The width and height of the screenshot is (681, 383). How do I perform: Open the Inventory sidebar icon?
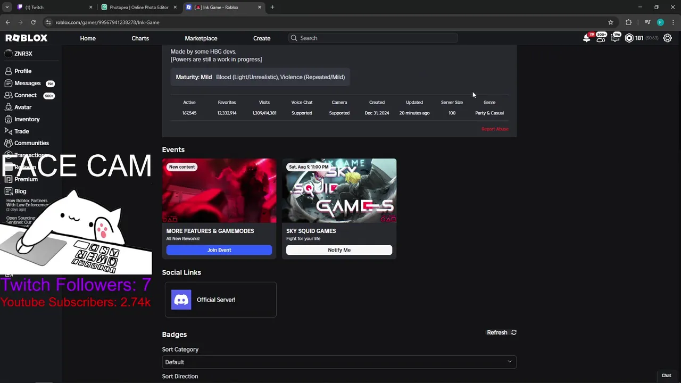point(9,119)
